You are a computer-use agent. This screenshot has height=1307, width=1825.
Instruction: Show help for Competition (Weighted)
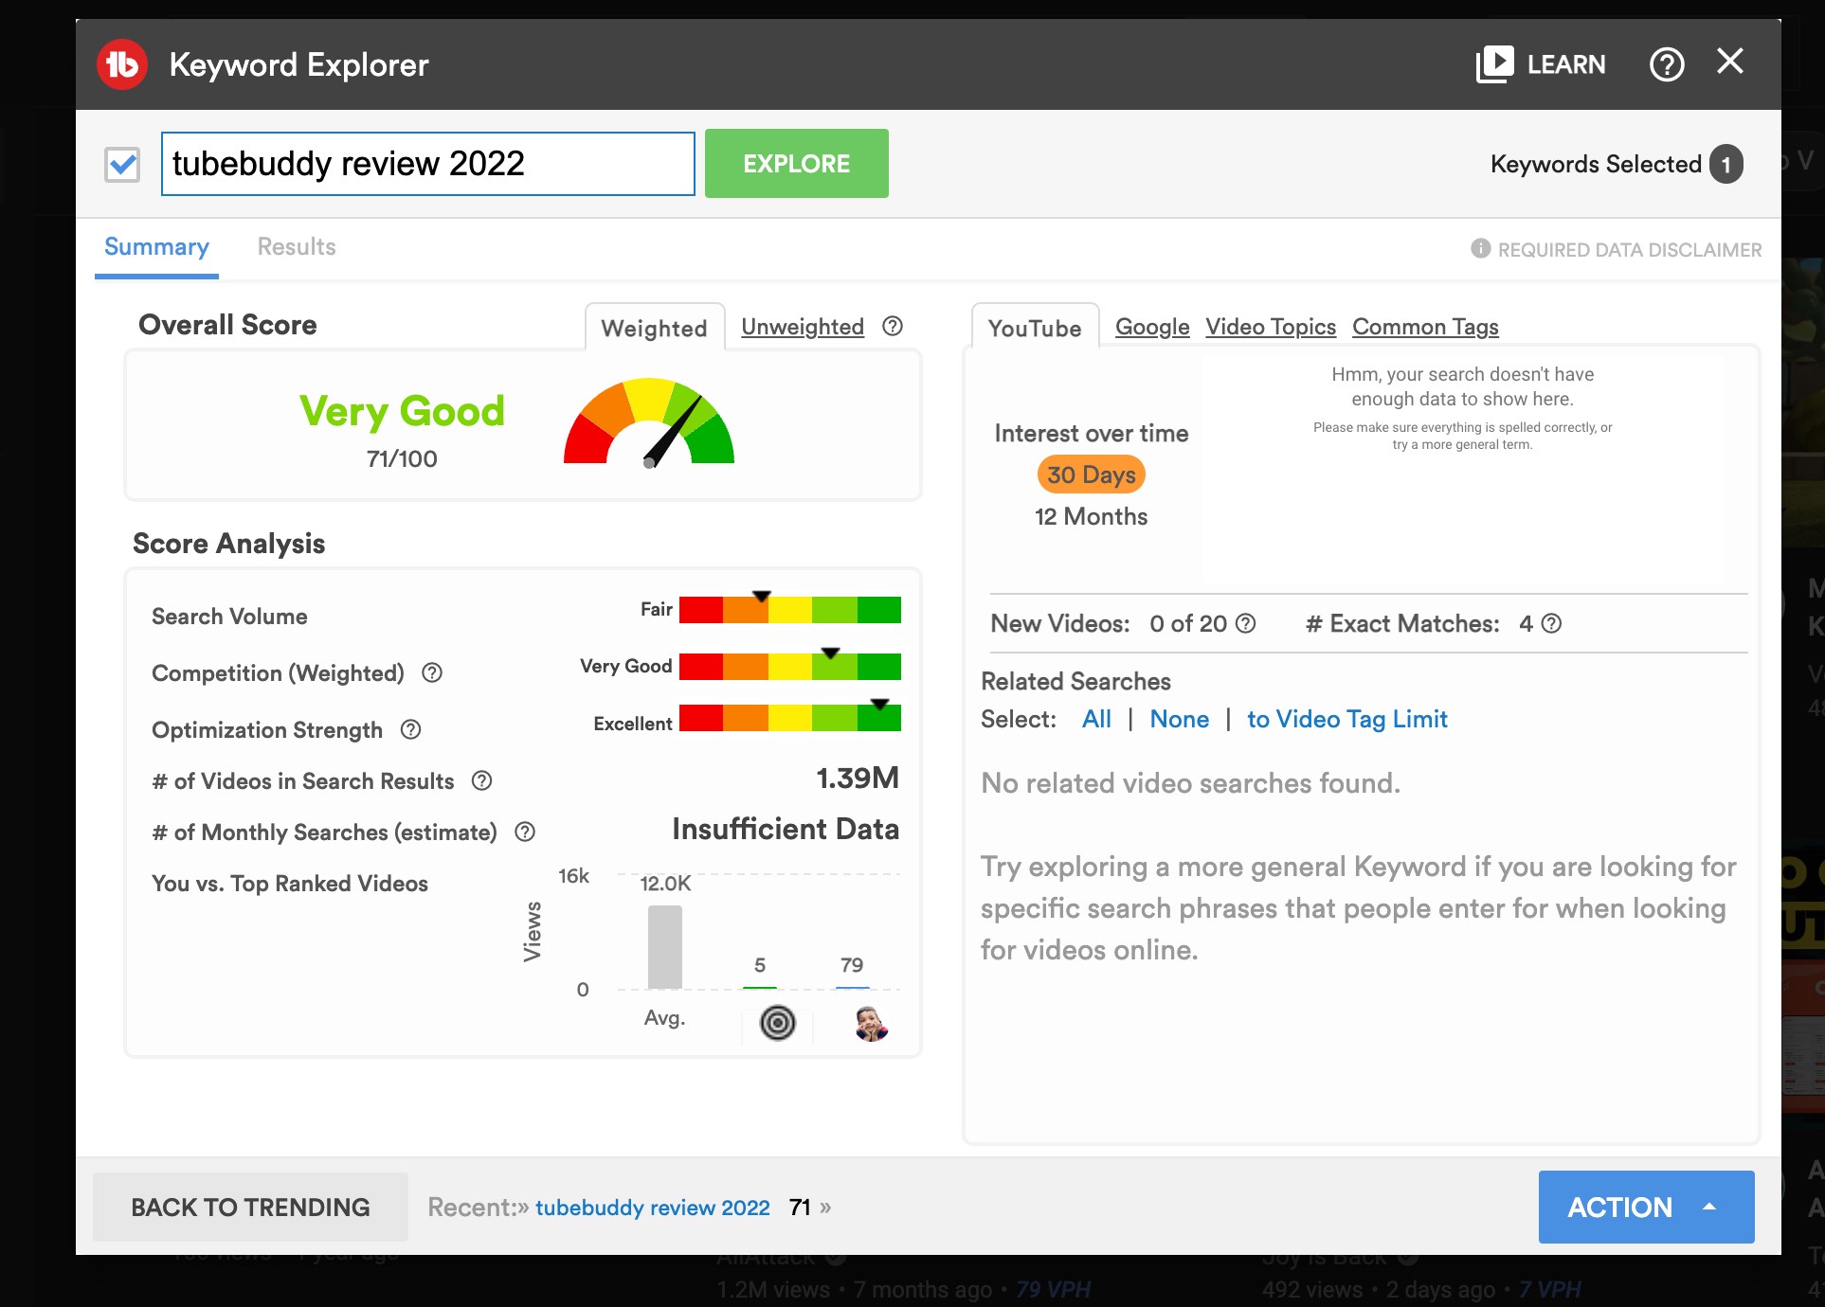pos(432,672)
